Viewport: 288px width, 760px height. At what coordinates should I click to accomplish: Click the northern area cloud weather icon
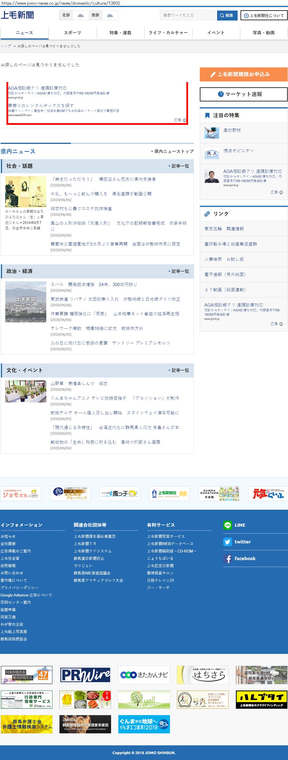click(81, 15)
